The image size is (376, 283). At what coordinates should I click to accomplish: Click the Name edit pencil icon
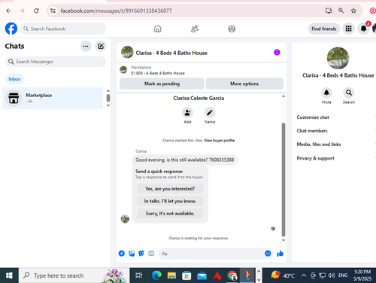[210, 113]
